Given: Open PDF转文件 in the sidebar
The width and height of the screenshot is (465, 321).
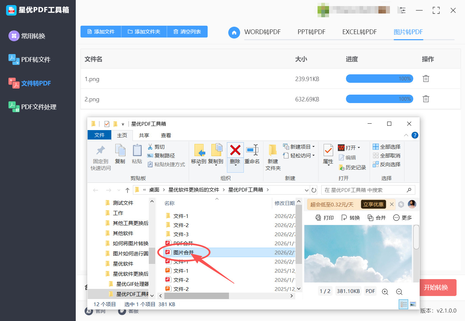Looking at the screenshot, I should click(29, 59).
